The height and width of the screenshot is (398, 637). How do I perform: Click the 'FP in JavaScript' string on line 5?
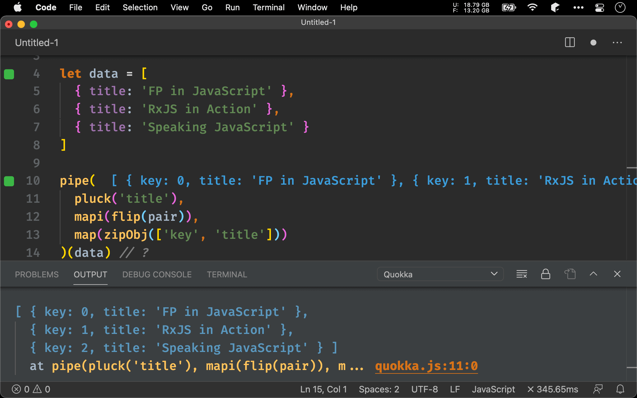pyautogui.click(x=207, y=91)
